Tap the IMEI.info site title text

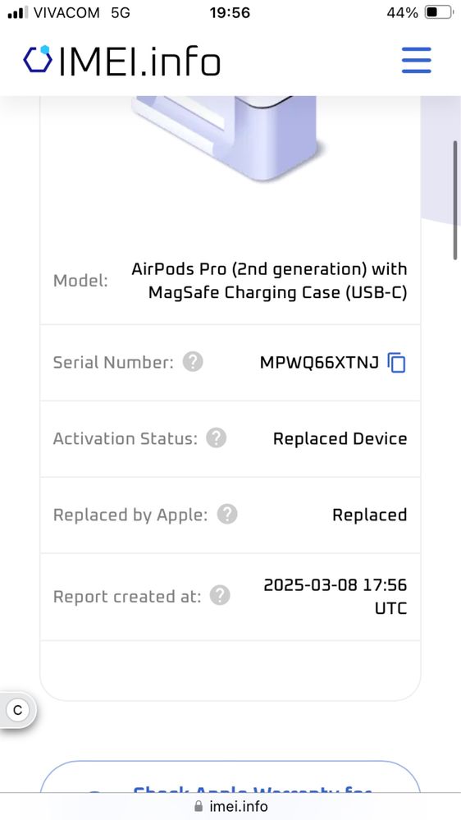tap(139, 62)
